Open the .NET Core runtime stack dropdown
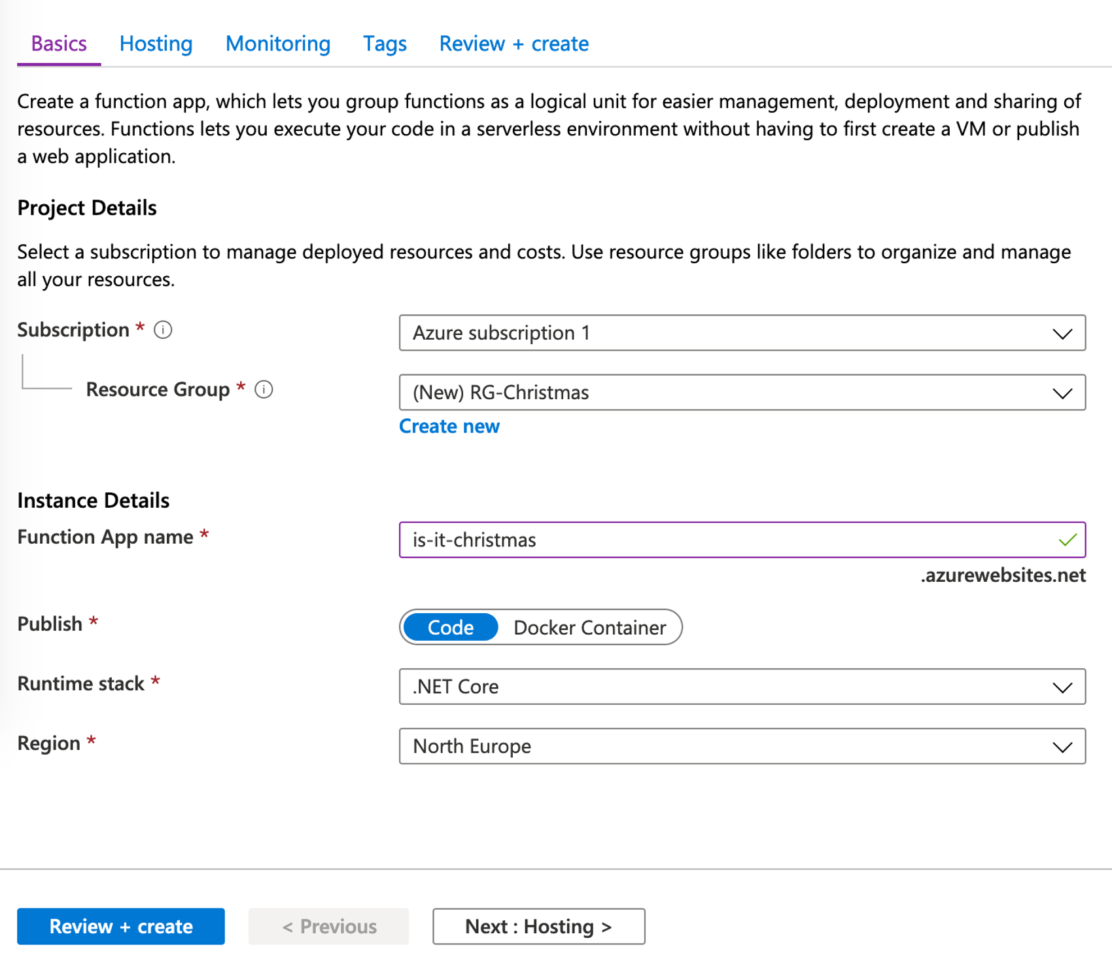 coord(742,687)
